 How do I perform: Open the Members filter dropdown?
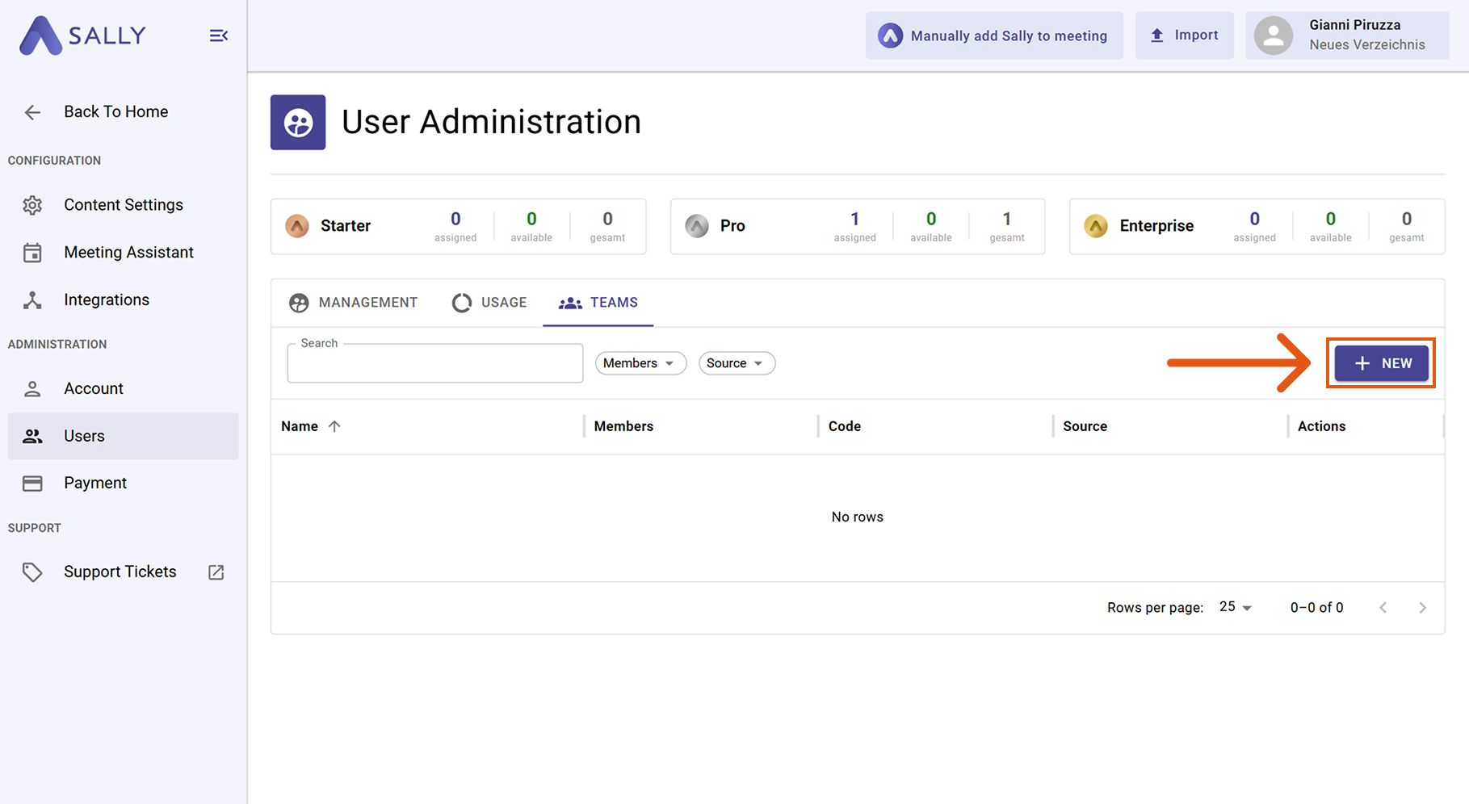pyautogui.click(x=640, y=363)
